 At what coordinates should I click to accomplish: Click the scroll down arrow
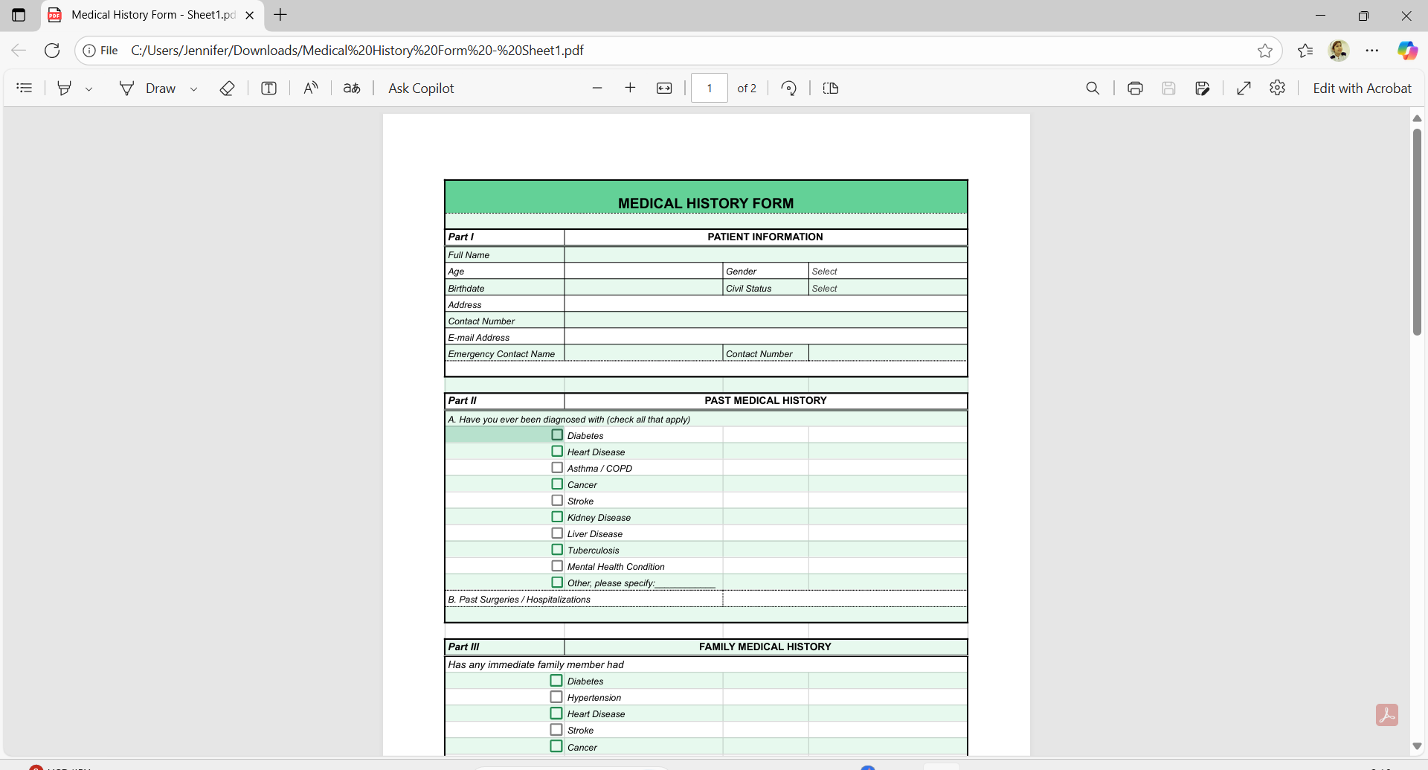click(x=1417, y=746)
